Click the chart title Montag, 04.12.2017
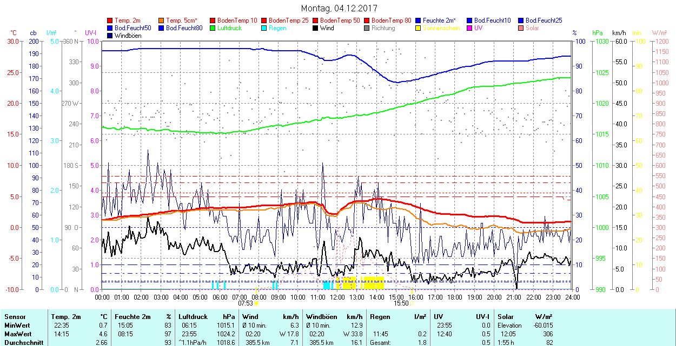The height and width of the screenshot is (346, 676). pos(339,8)
